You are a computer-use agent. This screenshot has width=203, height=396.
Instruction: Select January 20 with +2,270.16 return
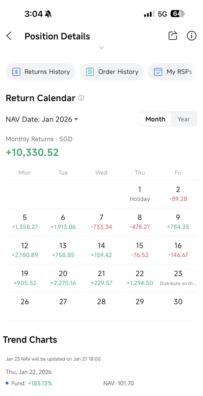pyautogui.click(x=63, y=278)
